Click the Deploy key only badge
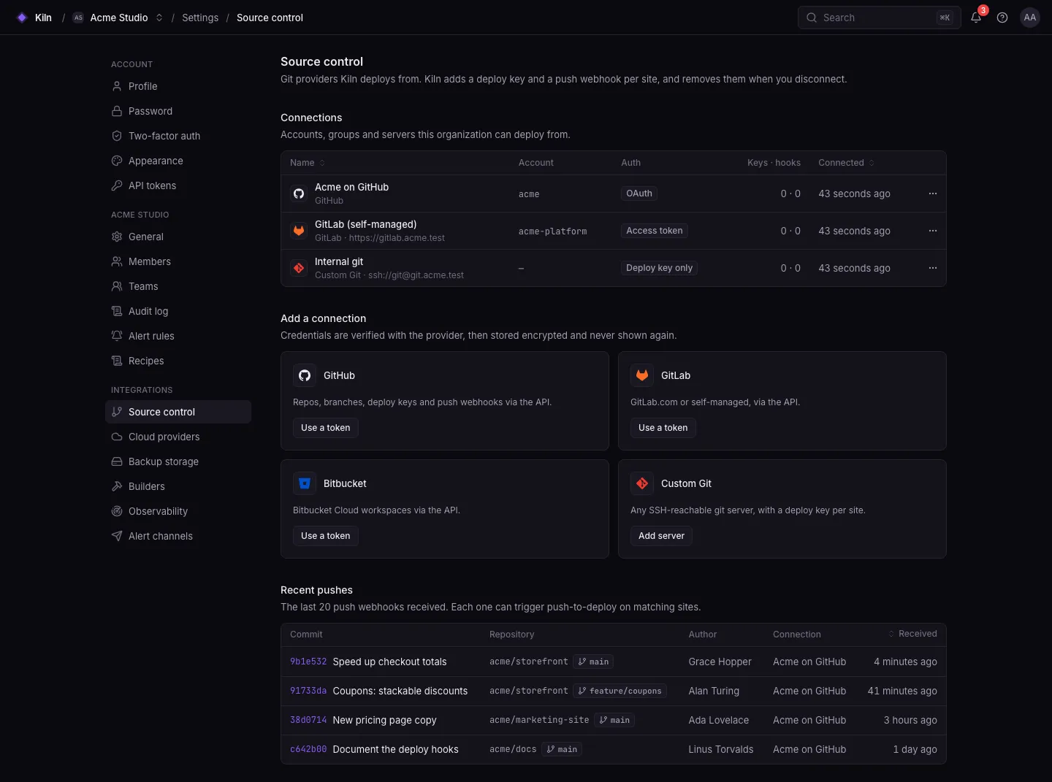This screenshot has height=782, width=1052. (660, 268)
